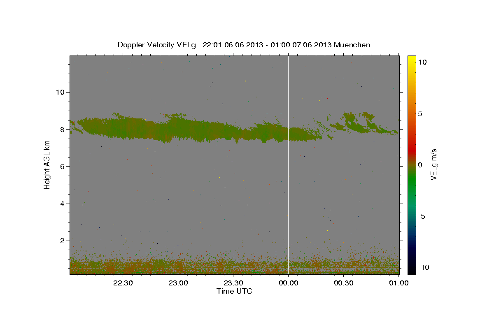Click the 01:00 time tick label
The width and height of the screenshot is (494, 329).
(x=398, y=283)
